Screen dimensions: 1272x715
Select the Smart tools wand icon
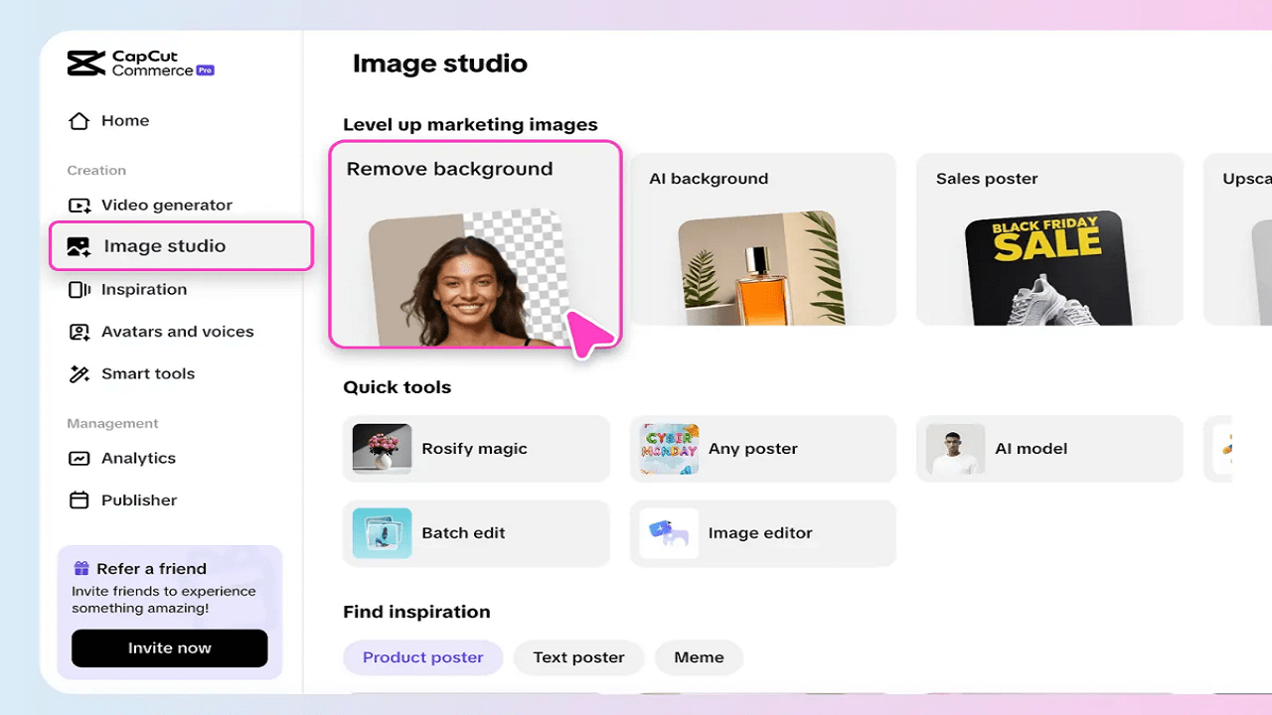pos(79,373)
